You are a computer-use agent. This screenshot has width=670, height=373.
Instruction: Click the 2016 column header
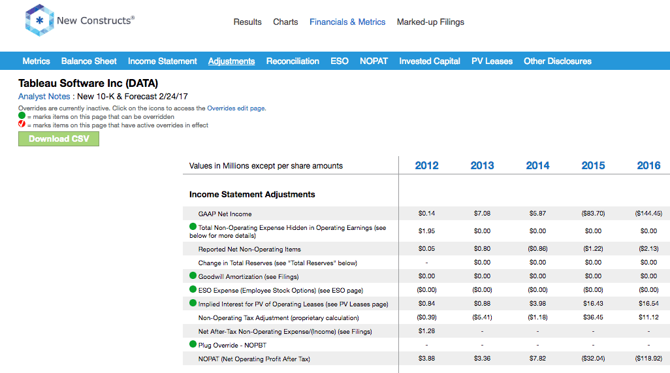click(x=648, y=165)
